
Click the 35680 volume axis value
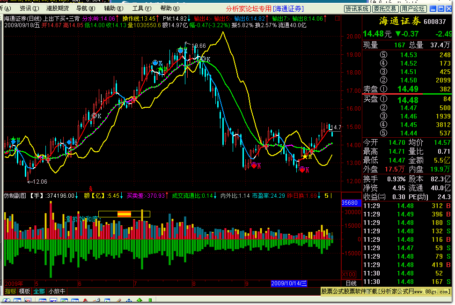[x=350, y=203]
